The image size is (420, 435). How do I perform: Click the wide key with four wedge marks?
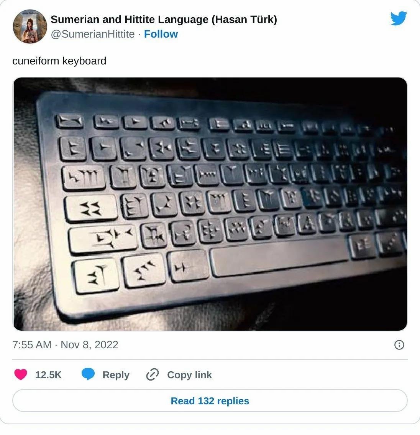[92, 208]
